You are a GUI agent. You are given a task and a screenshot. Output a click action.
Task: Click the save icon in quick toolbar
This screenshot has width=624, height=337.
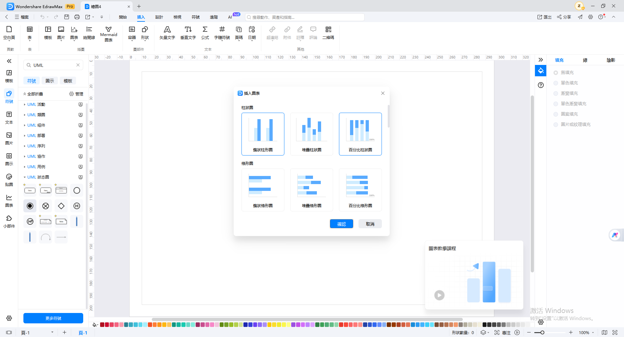pyautogui.click(x=67, y=17)
